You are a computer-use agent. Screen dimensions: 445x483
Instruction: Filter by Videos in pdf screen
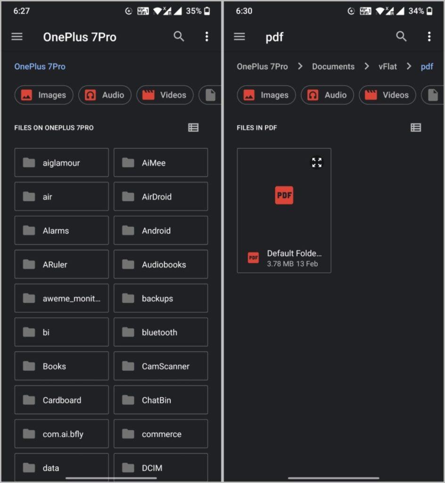[x=387, y=95]
